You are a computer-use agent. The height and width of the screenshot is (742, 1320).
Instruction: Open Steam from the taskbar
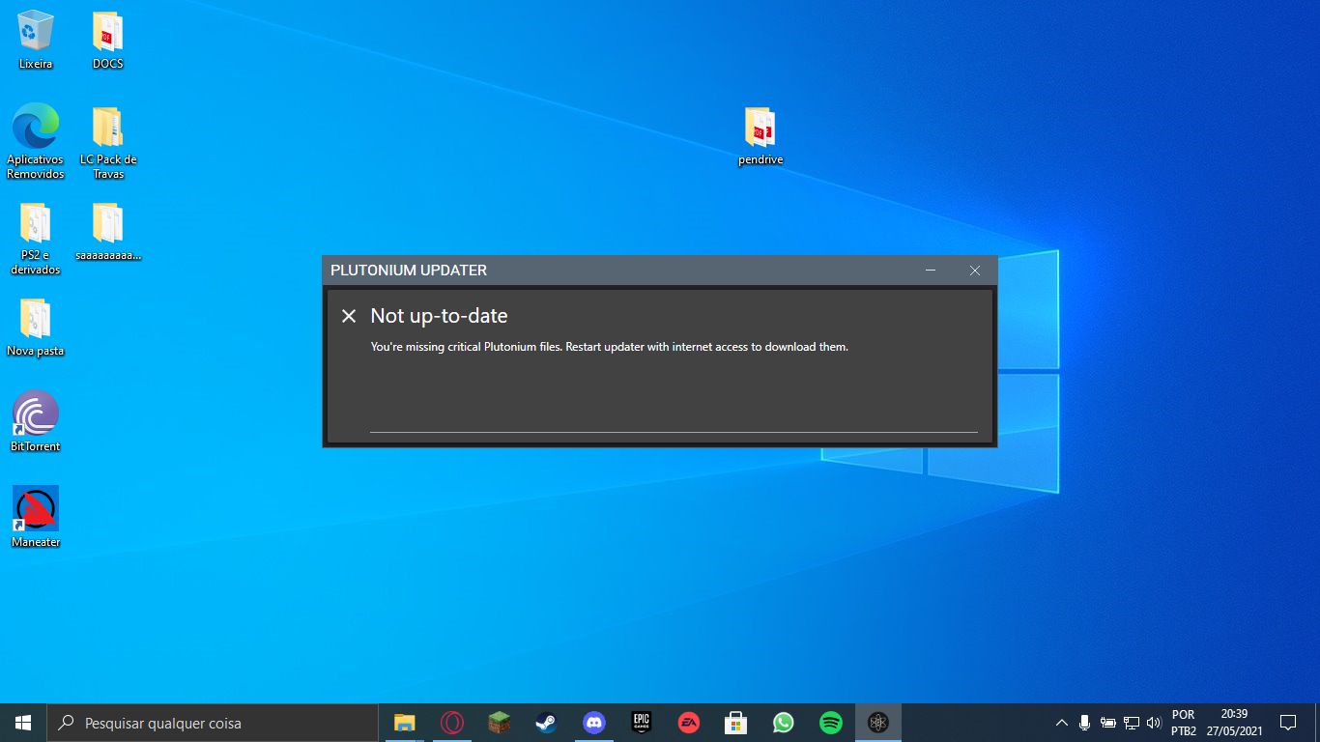point(546,723)
